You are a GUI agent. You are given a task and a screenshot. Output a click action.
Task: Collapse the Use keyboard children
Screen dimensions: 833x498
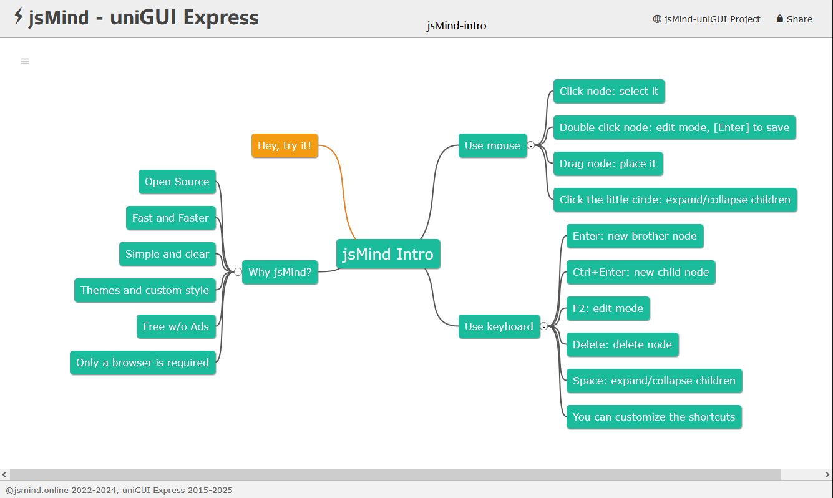click(x=544, y=326)
